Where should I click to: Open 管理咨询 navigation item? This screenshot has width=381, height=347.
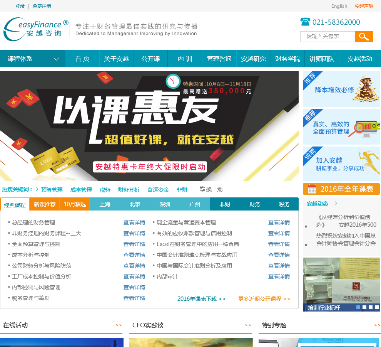coord(219,59)
